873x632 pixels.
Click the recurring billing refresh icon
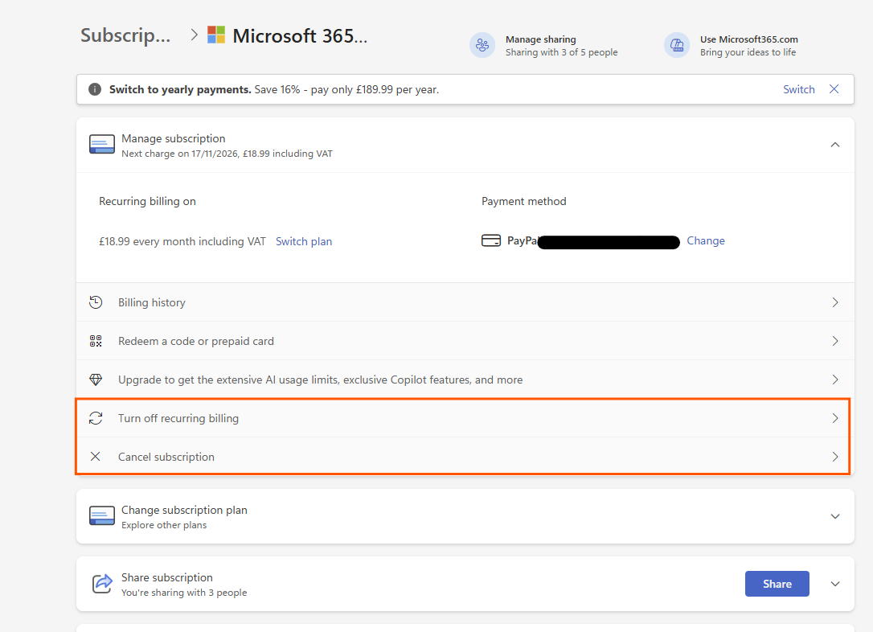[96, 418]
